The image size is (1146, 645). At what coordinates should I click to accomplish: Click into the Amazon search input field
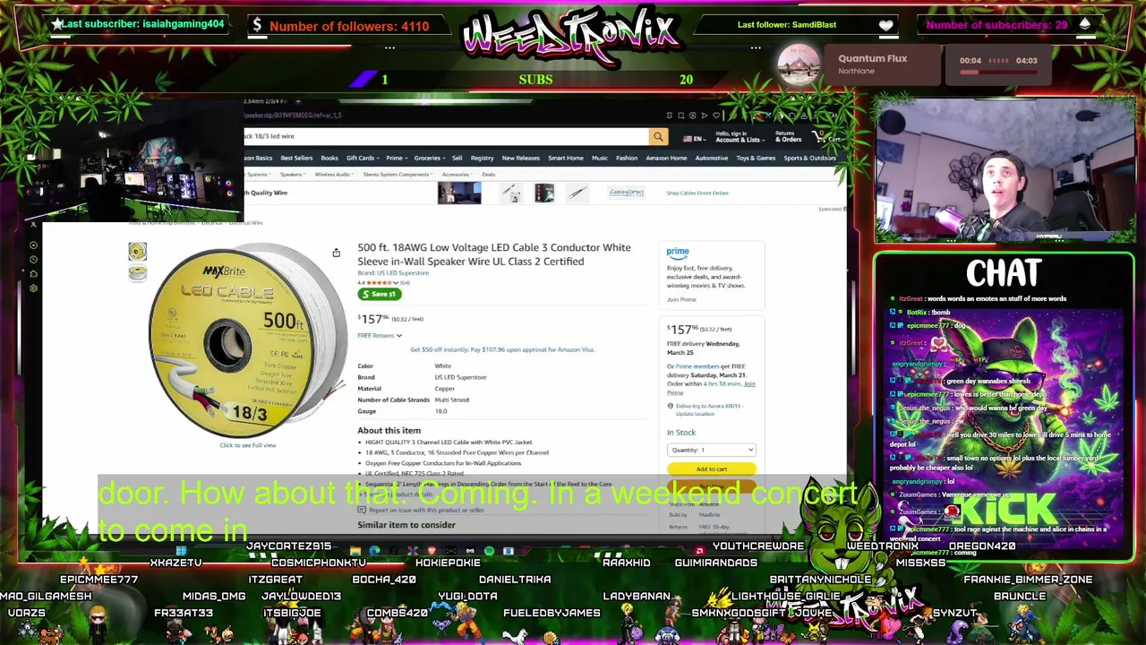(446, 137)
